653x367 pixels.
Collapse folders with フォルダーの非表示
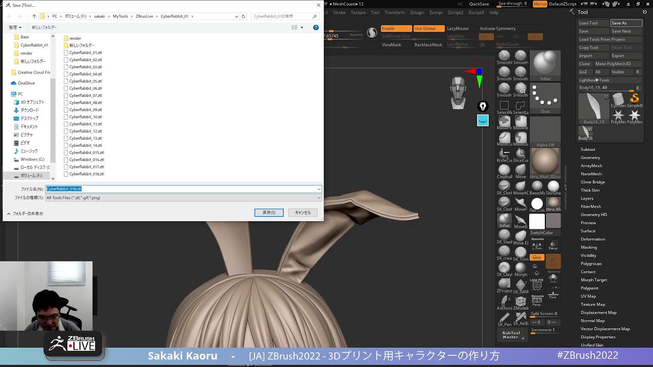(25, 214)
